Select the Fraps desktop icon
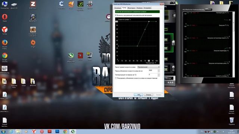239x134 pixels. 90,57
